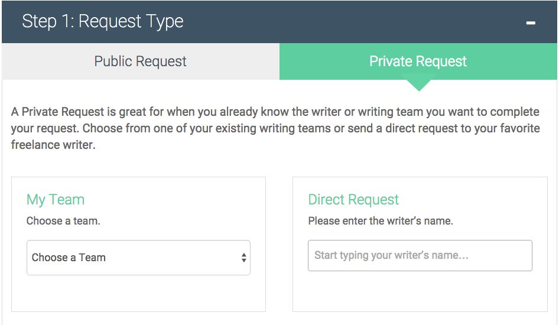Select the Private Request tab
Image resolution: width=559 pixels, height=325 pixels.
click(418, 61)
